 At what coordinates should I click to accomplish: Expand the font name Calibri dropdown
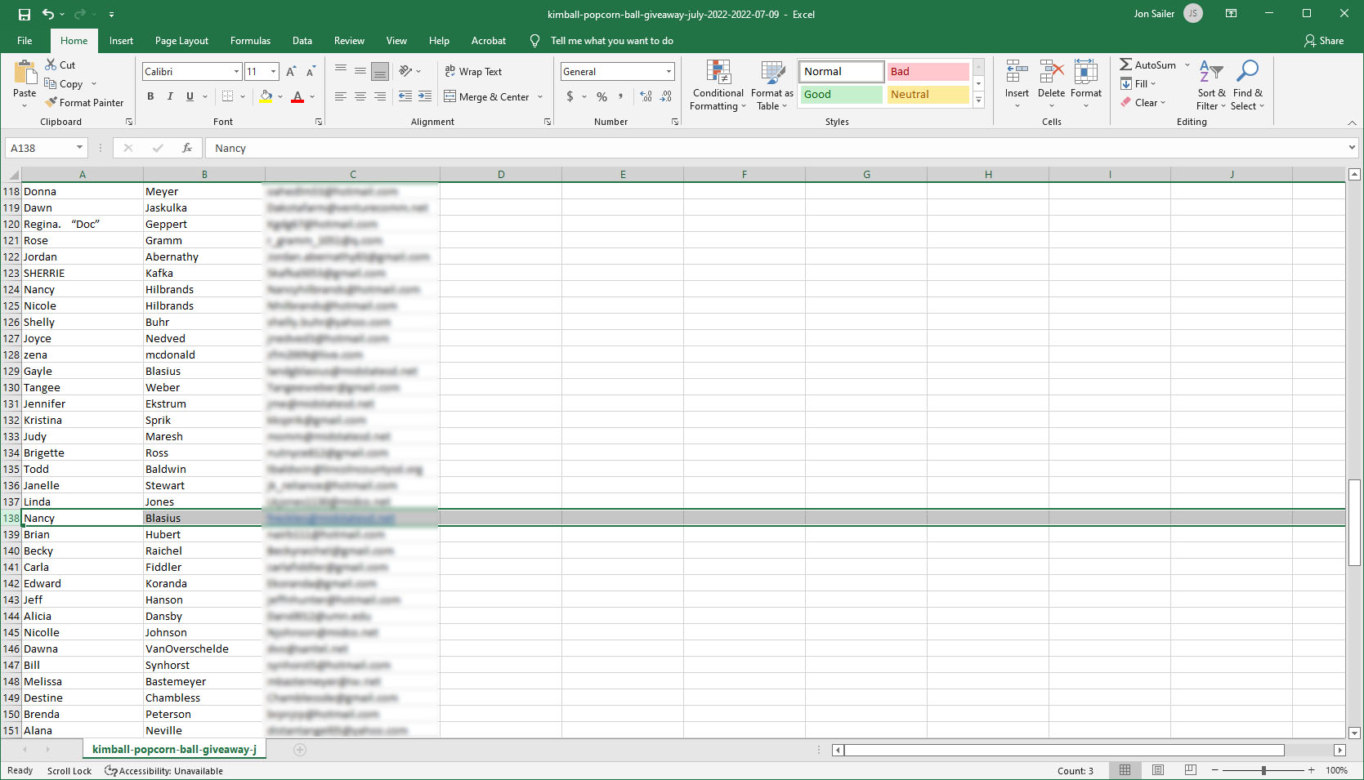click(x=236, y=72)
